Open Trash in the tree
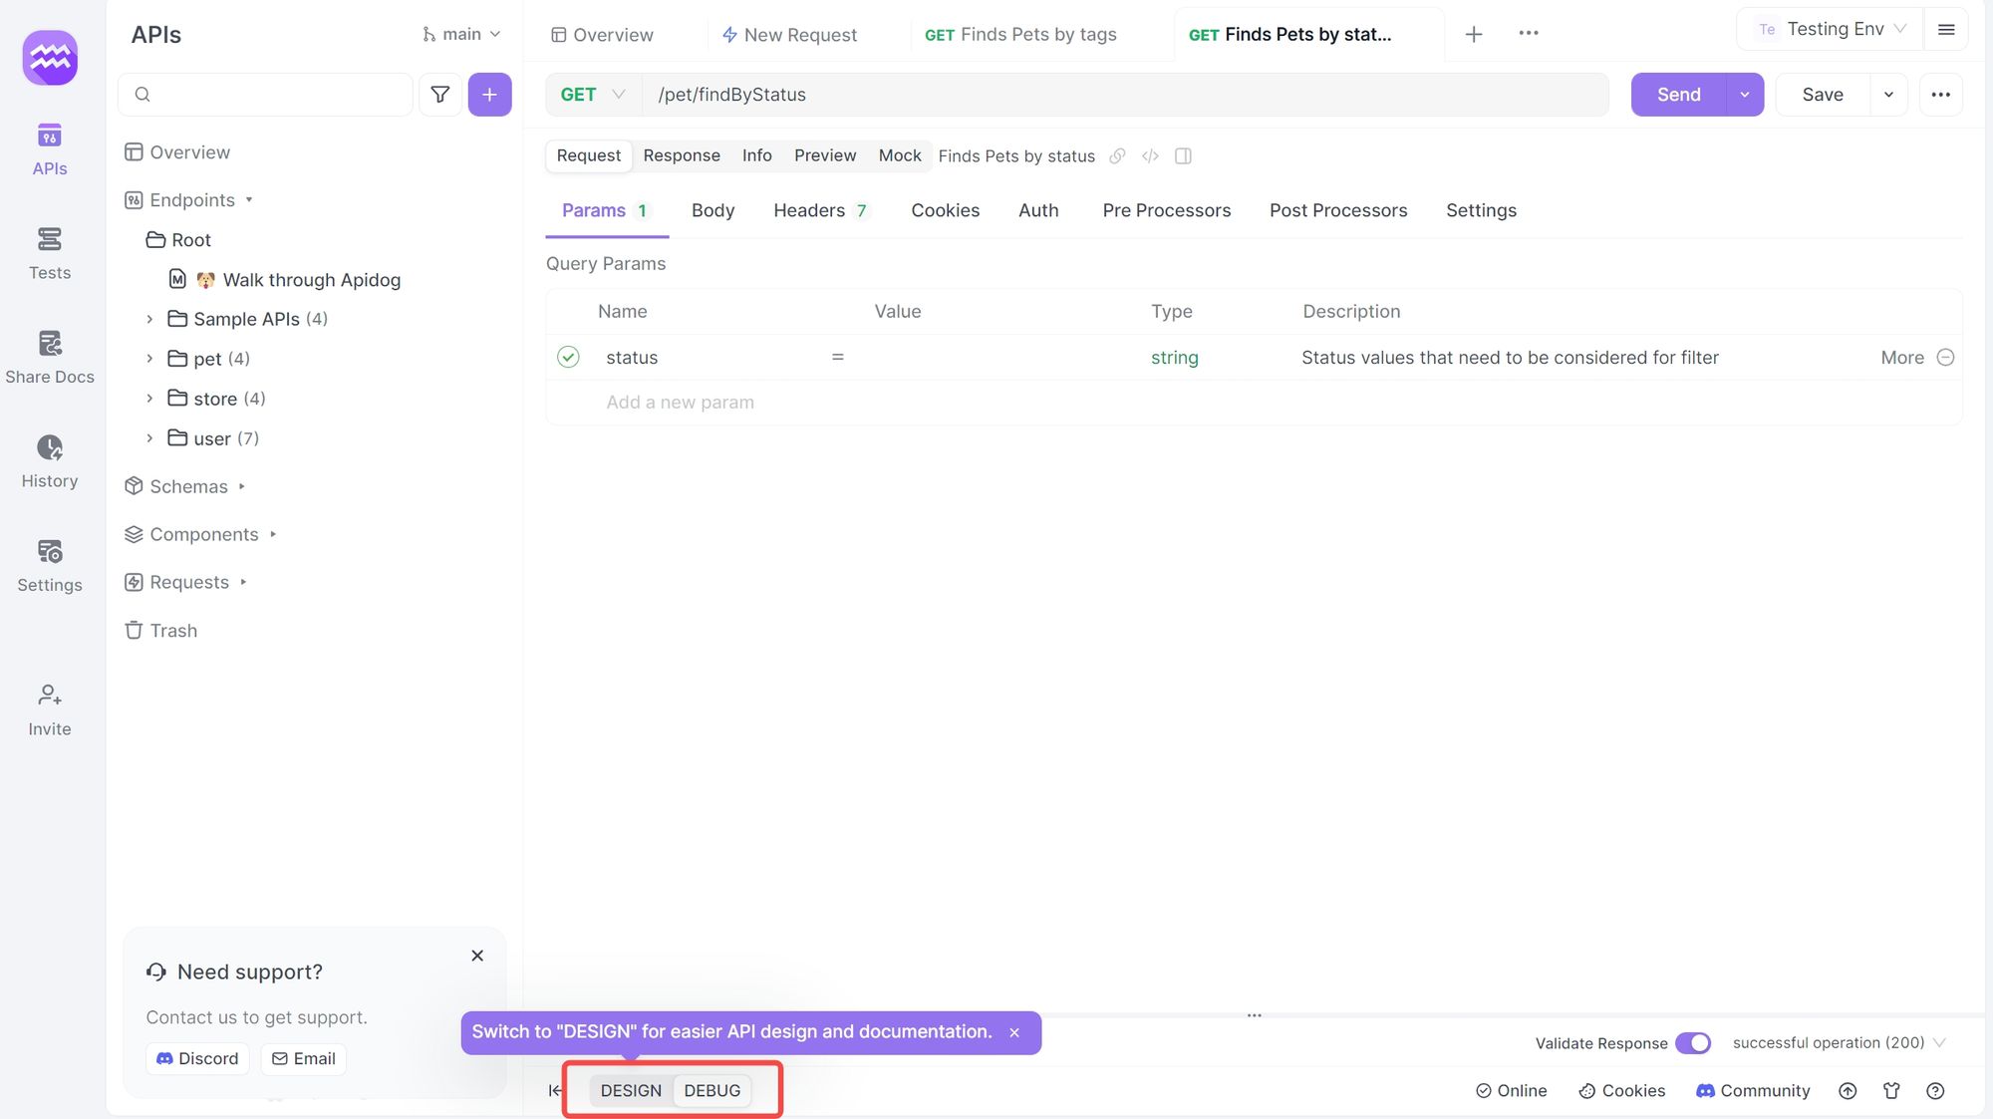Screen dimensions: 1993x1119 (161, 631)
